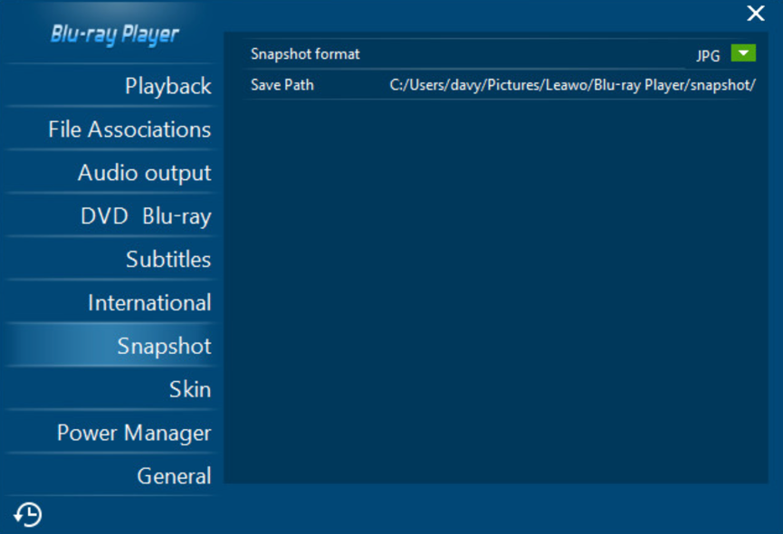This screenshot has height=534, width=783.
Task: Open International language settings
Action: [149, 303]
